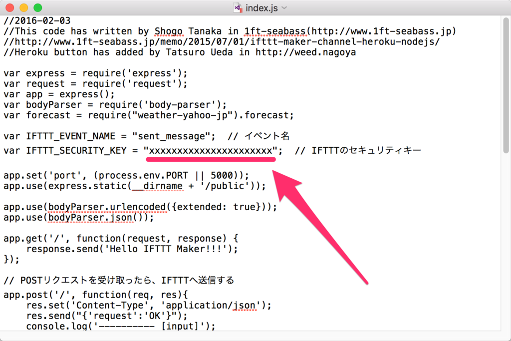Click the word "1ft-seabass" after "in"

275,31
